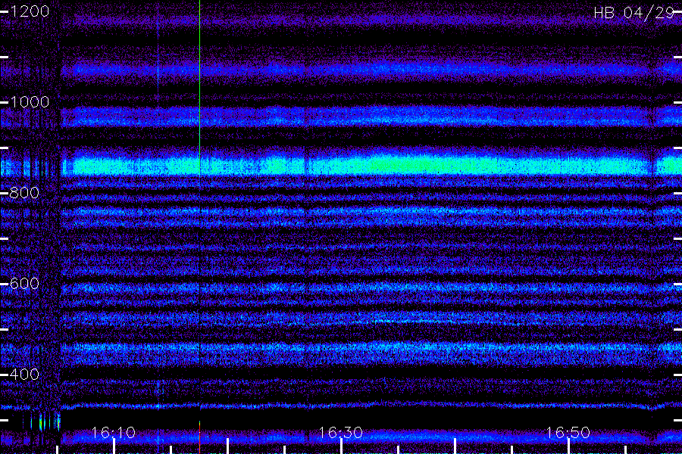This screenshot has width=682, height=454.
Task: Click the 1000 frequency axis label
Action: (x=30, y=102)
